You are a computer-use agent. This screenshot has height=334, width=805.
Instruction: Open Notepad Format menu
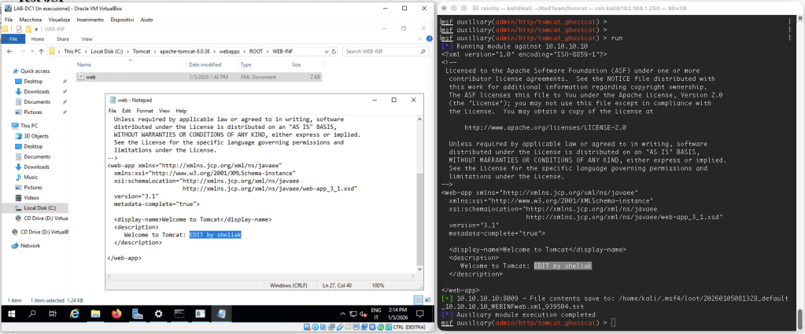coord(144,111)
